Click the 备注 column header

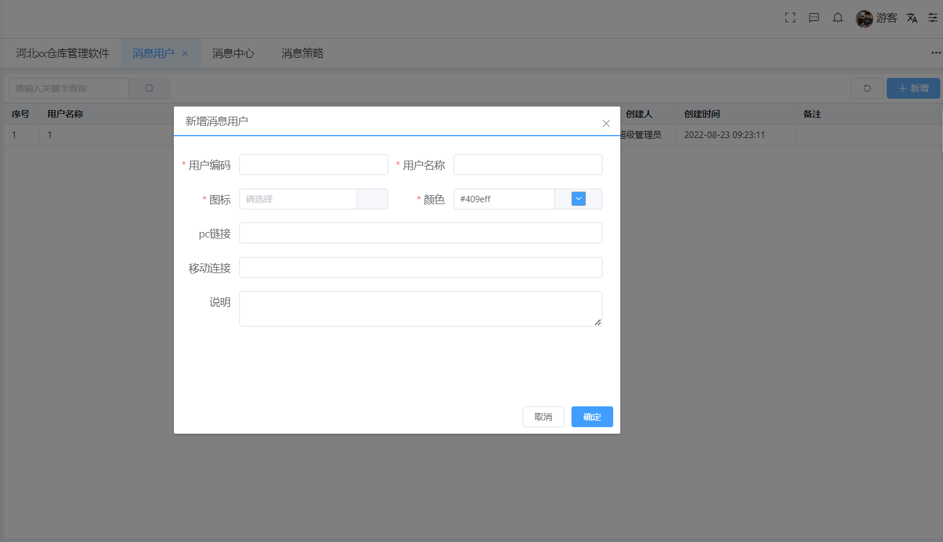point(812,114)
